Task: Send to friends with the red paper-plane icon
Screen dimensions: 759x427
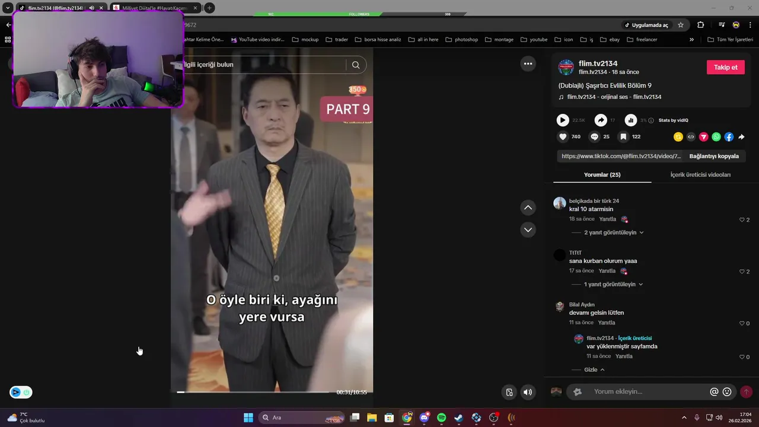Action: [704, 137]
